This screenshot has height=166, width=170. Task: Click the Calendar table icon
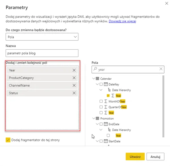pos(97,79)
